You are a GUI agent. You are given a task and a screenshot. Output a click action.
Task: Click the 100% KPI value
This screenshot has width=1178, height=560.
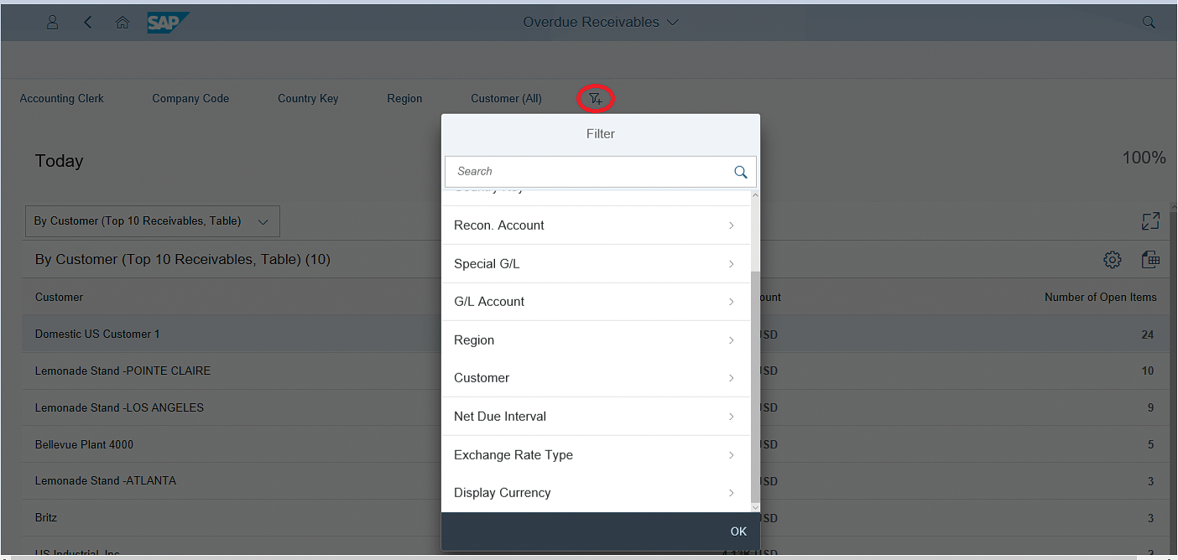1144,158
